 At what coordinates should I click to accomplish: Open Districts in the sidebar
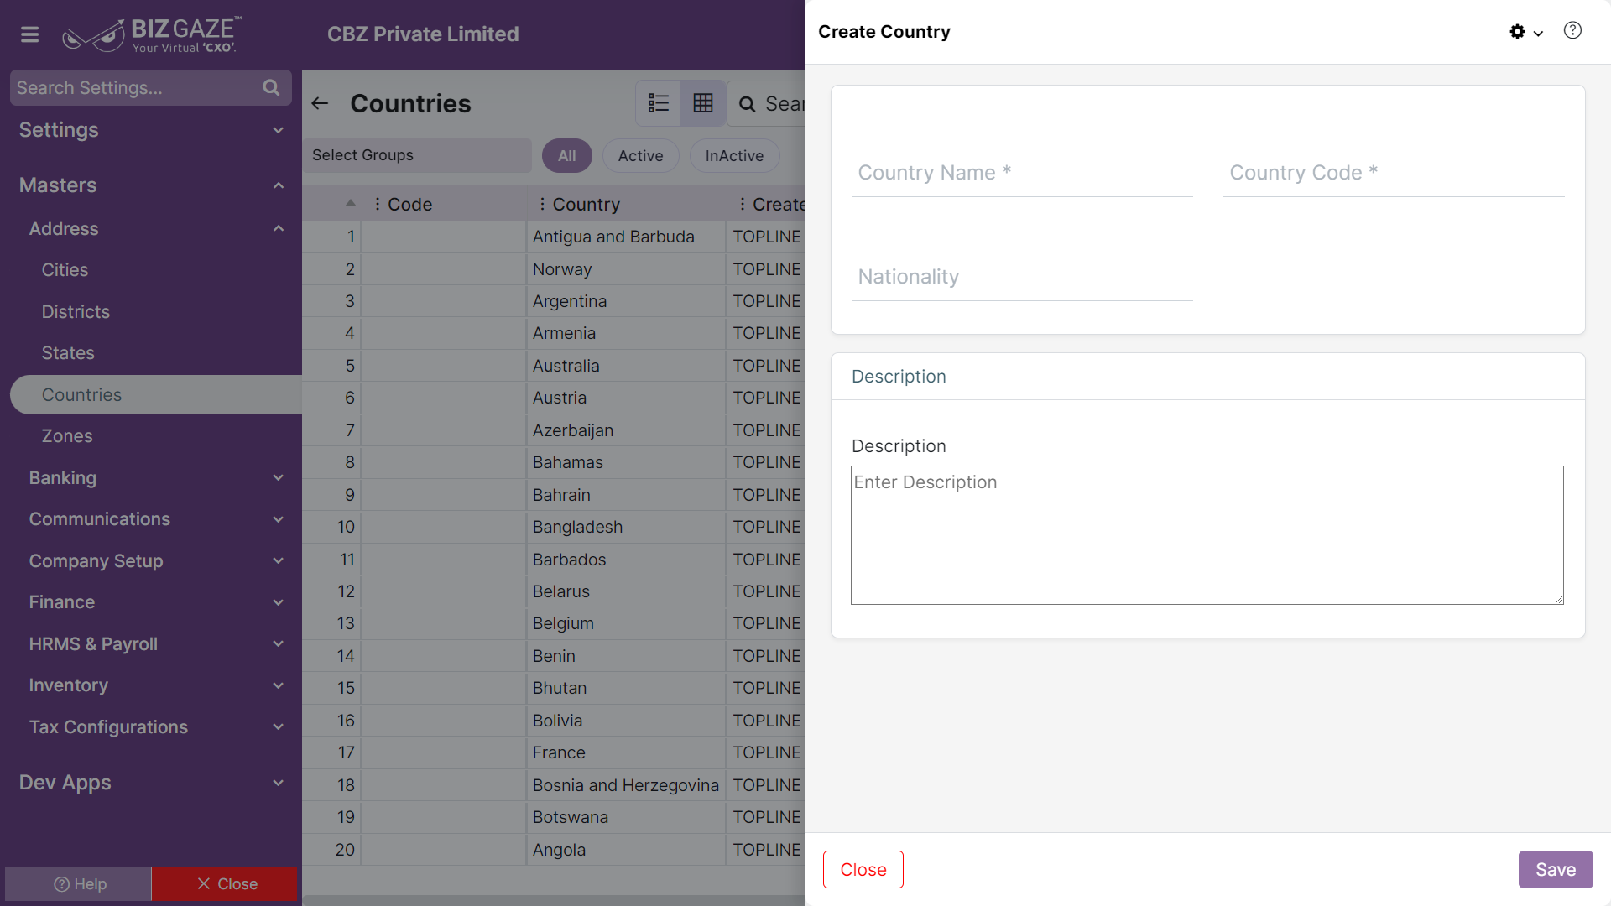click(x=76, y=312)
